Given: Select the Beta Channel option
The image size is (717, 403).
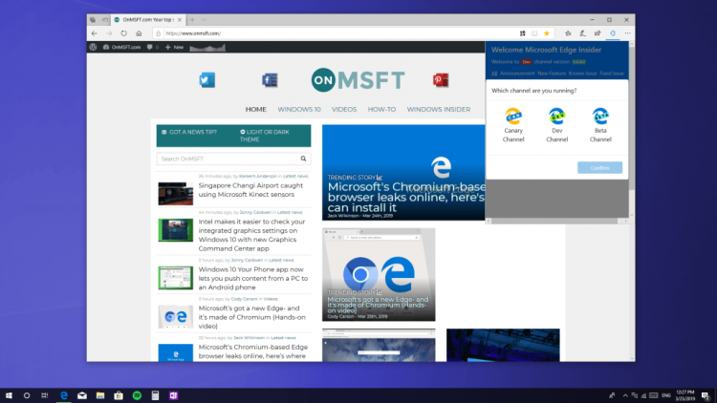Looking at the screenshot, I should click(x=600, y=125).
